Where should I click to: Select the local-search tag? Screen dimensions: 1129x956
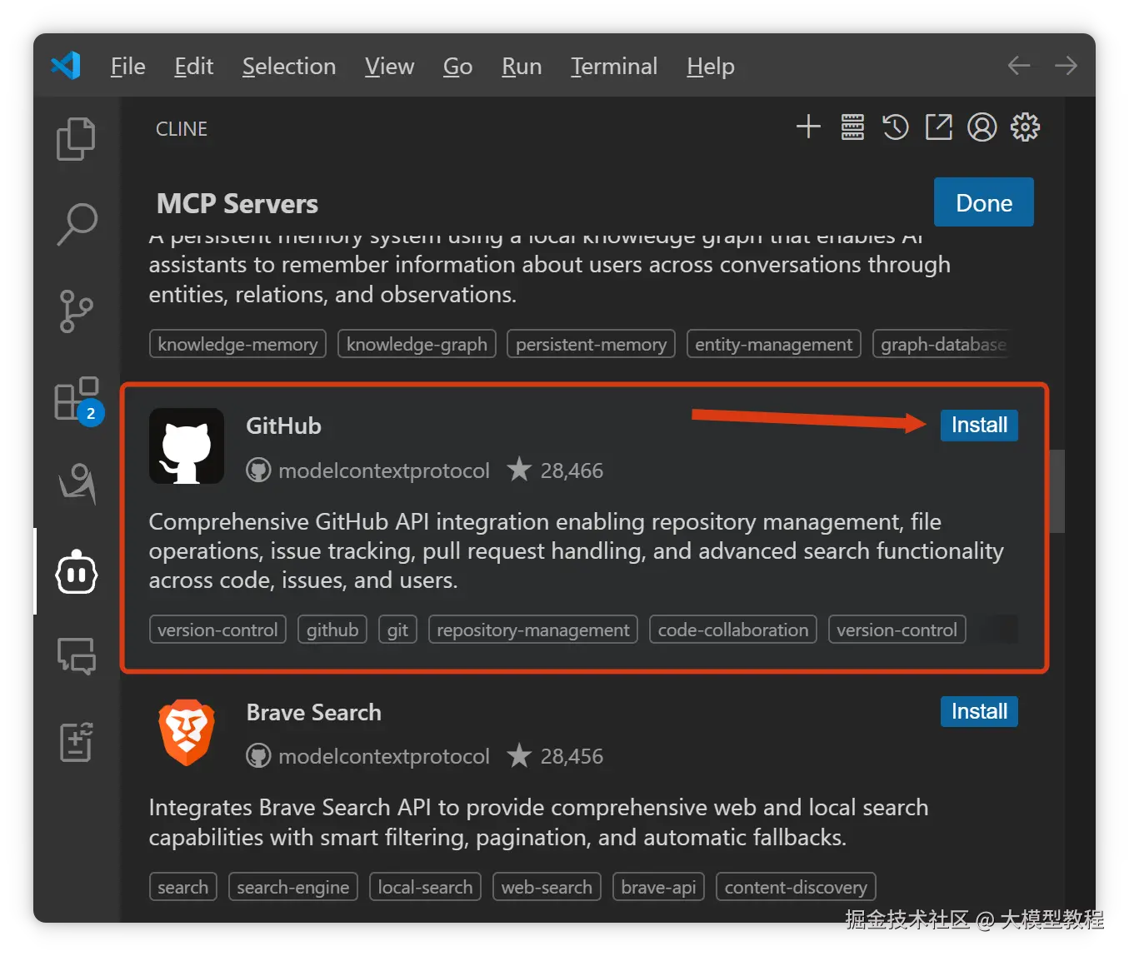coord(425,887)
